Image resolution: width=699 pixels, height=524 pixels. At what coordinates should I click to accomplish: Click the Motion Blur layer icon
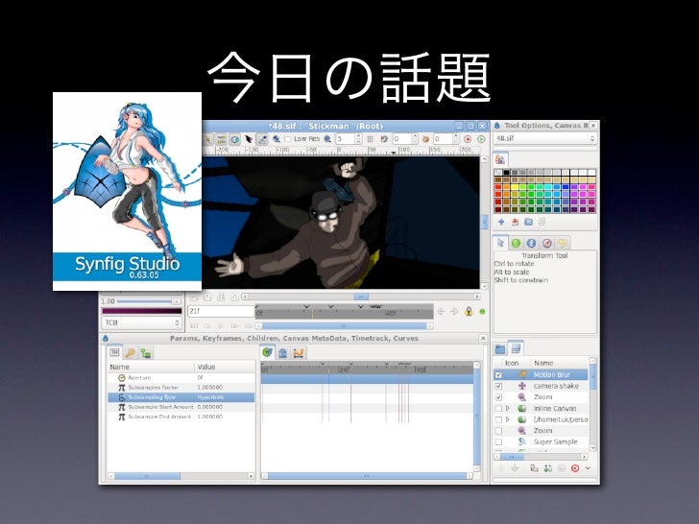521,374
